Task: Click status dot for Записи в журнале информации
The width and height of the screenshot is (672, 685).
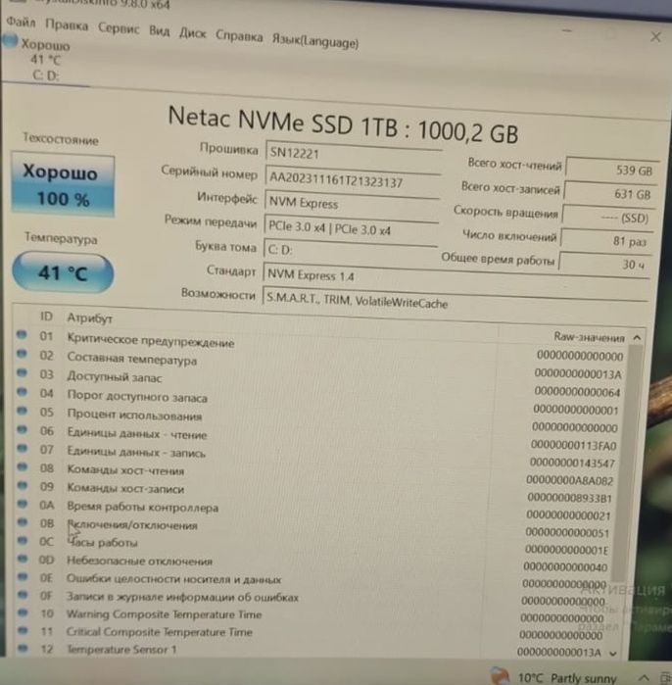Action: [23, 595]
